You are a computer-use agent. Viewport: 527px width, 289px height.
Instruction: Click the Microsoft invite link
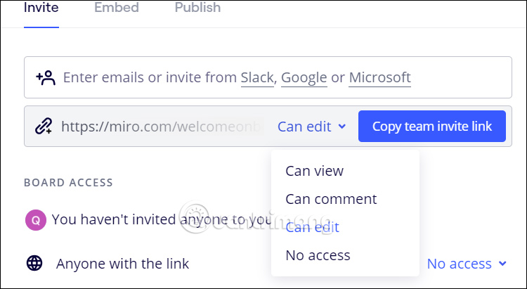379,77
